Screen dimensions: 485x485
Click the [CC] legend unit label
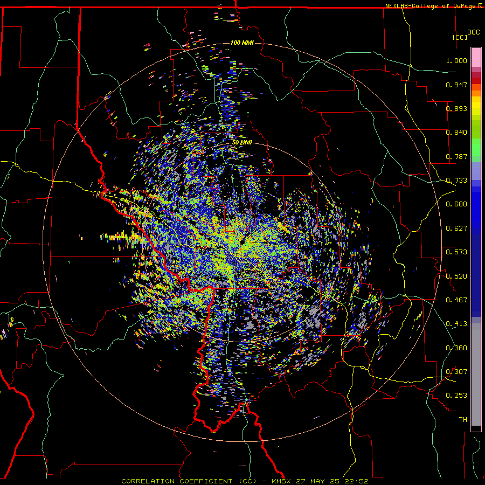[x=460, y=37]
